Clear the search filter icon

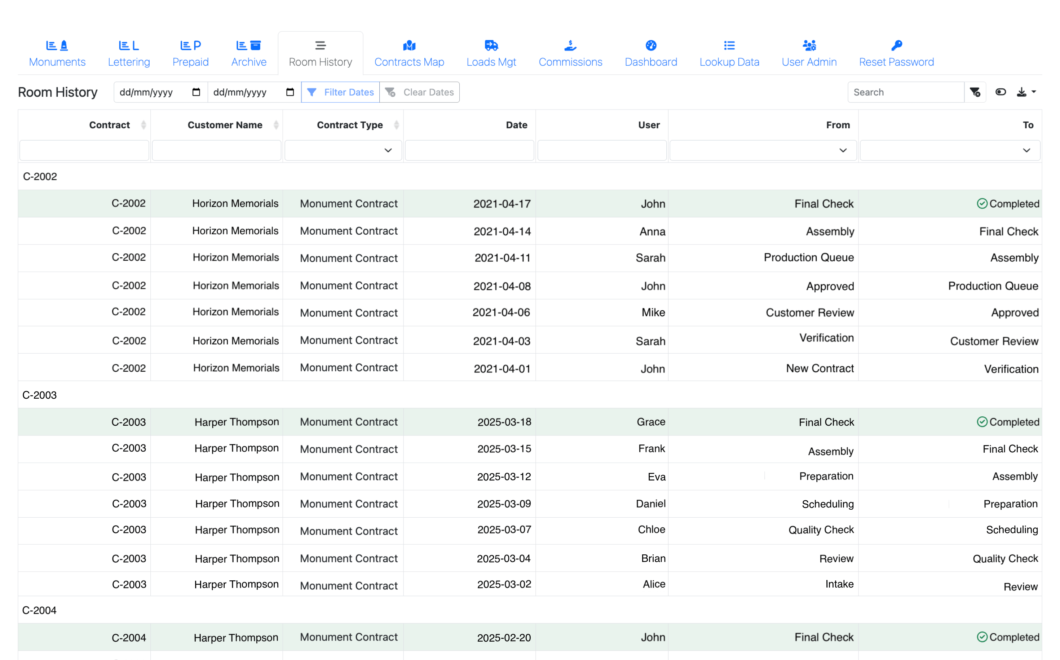pyautogui.click(x=975, y=92)
